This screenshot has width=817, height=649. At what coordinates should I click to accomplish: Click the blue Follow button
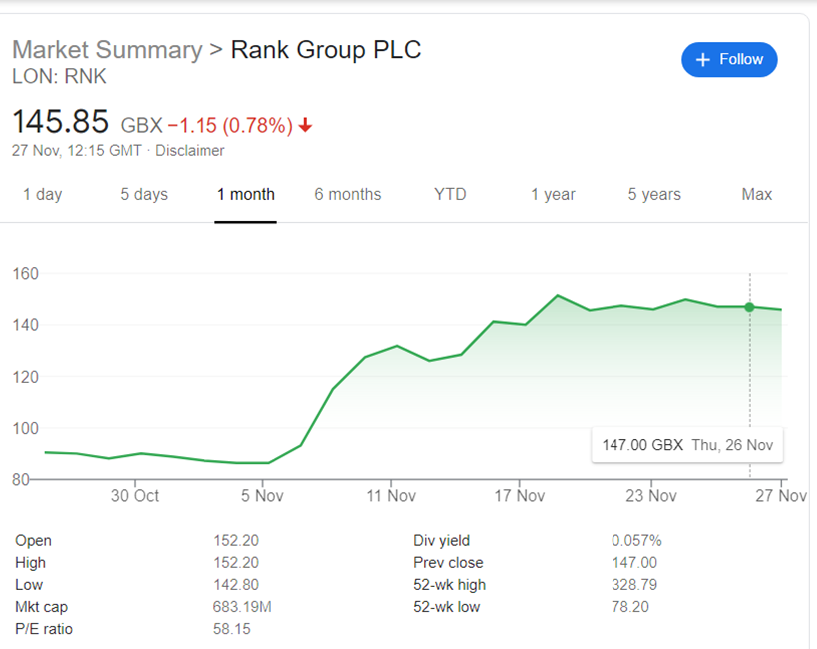click(729, 60)
